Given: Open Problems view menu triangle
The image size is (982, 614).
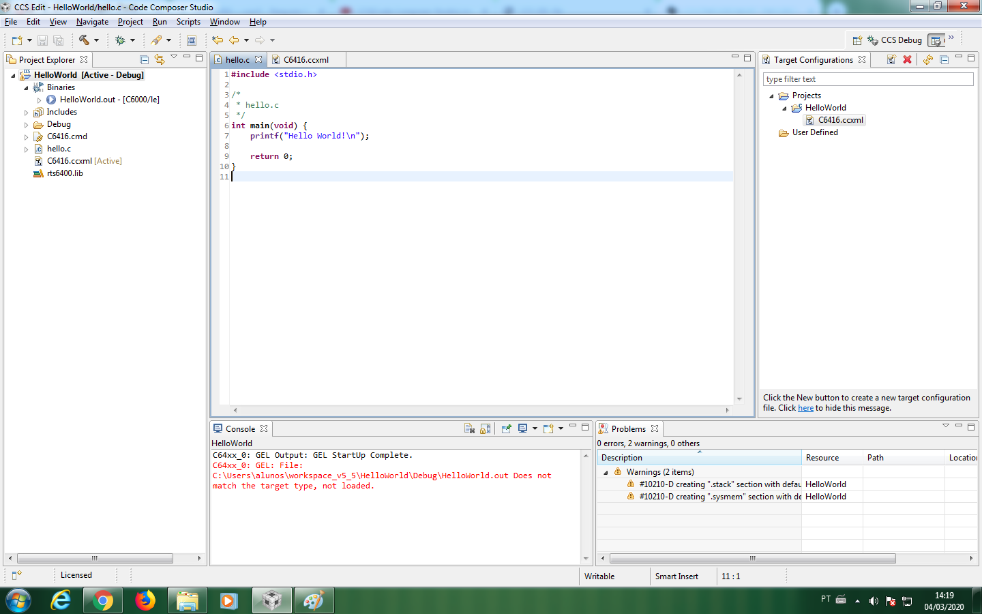Looking at the screenshot, I should click(946, 426).
